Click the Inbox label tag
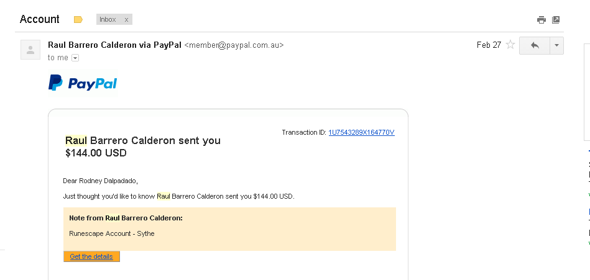Screen dimensions: 590x280 (108, 19)
